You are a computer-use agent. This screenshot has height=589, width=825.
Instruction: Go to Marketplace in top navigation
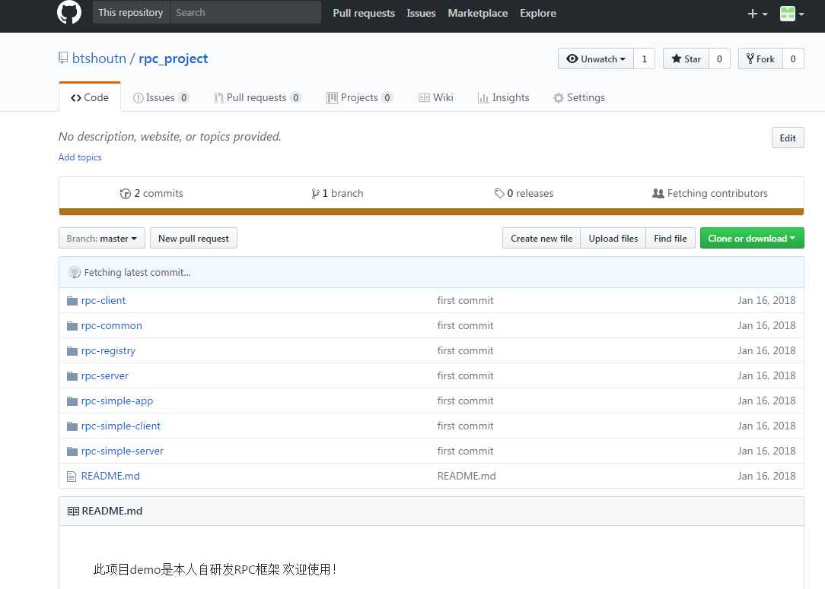pyautogui.click(x=478, y=13)
